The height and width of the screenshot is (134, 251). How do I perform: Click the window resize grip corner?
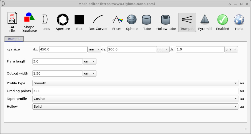click(245, 128)
